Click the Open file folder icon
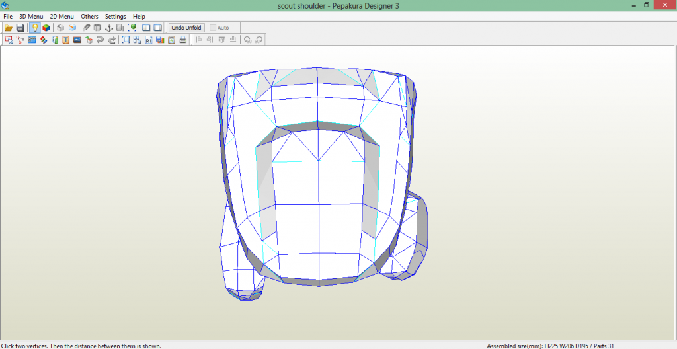The image size is (677, 349). click(9, 28)
